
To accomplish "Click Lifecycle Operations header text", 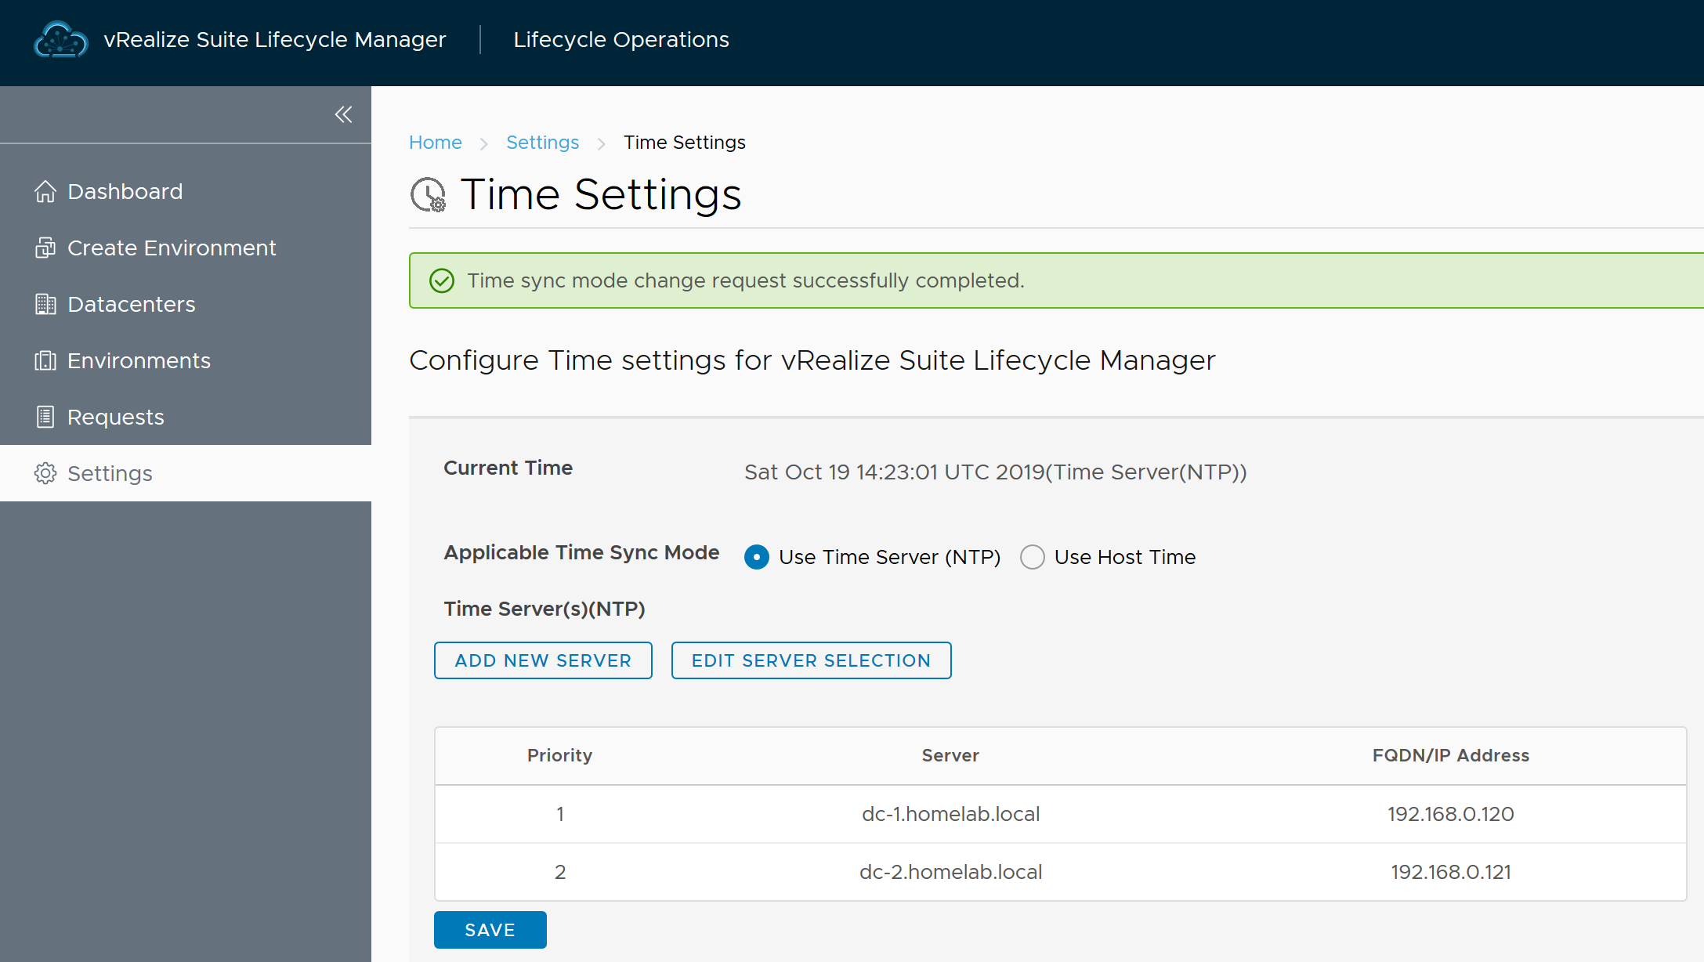I will click(621, 39).
